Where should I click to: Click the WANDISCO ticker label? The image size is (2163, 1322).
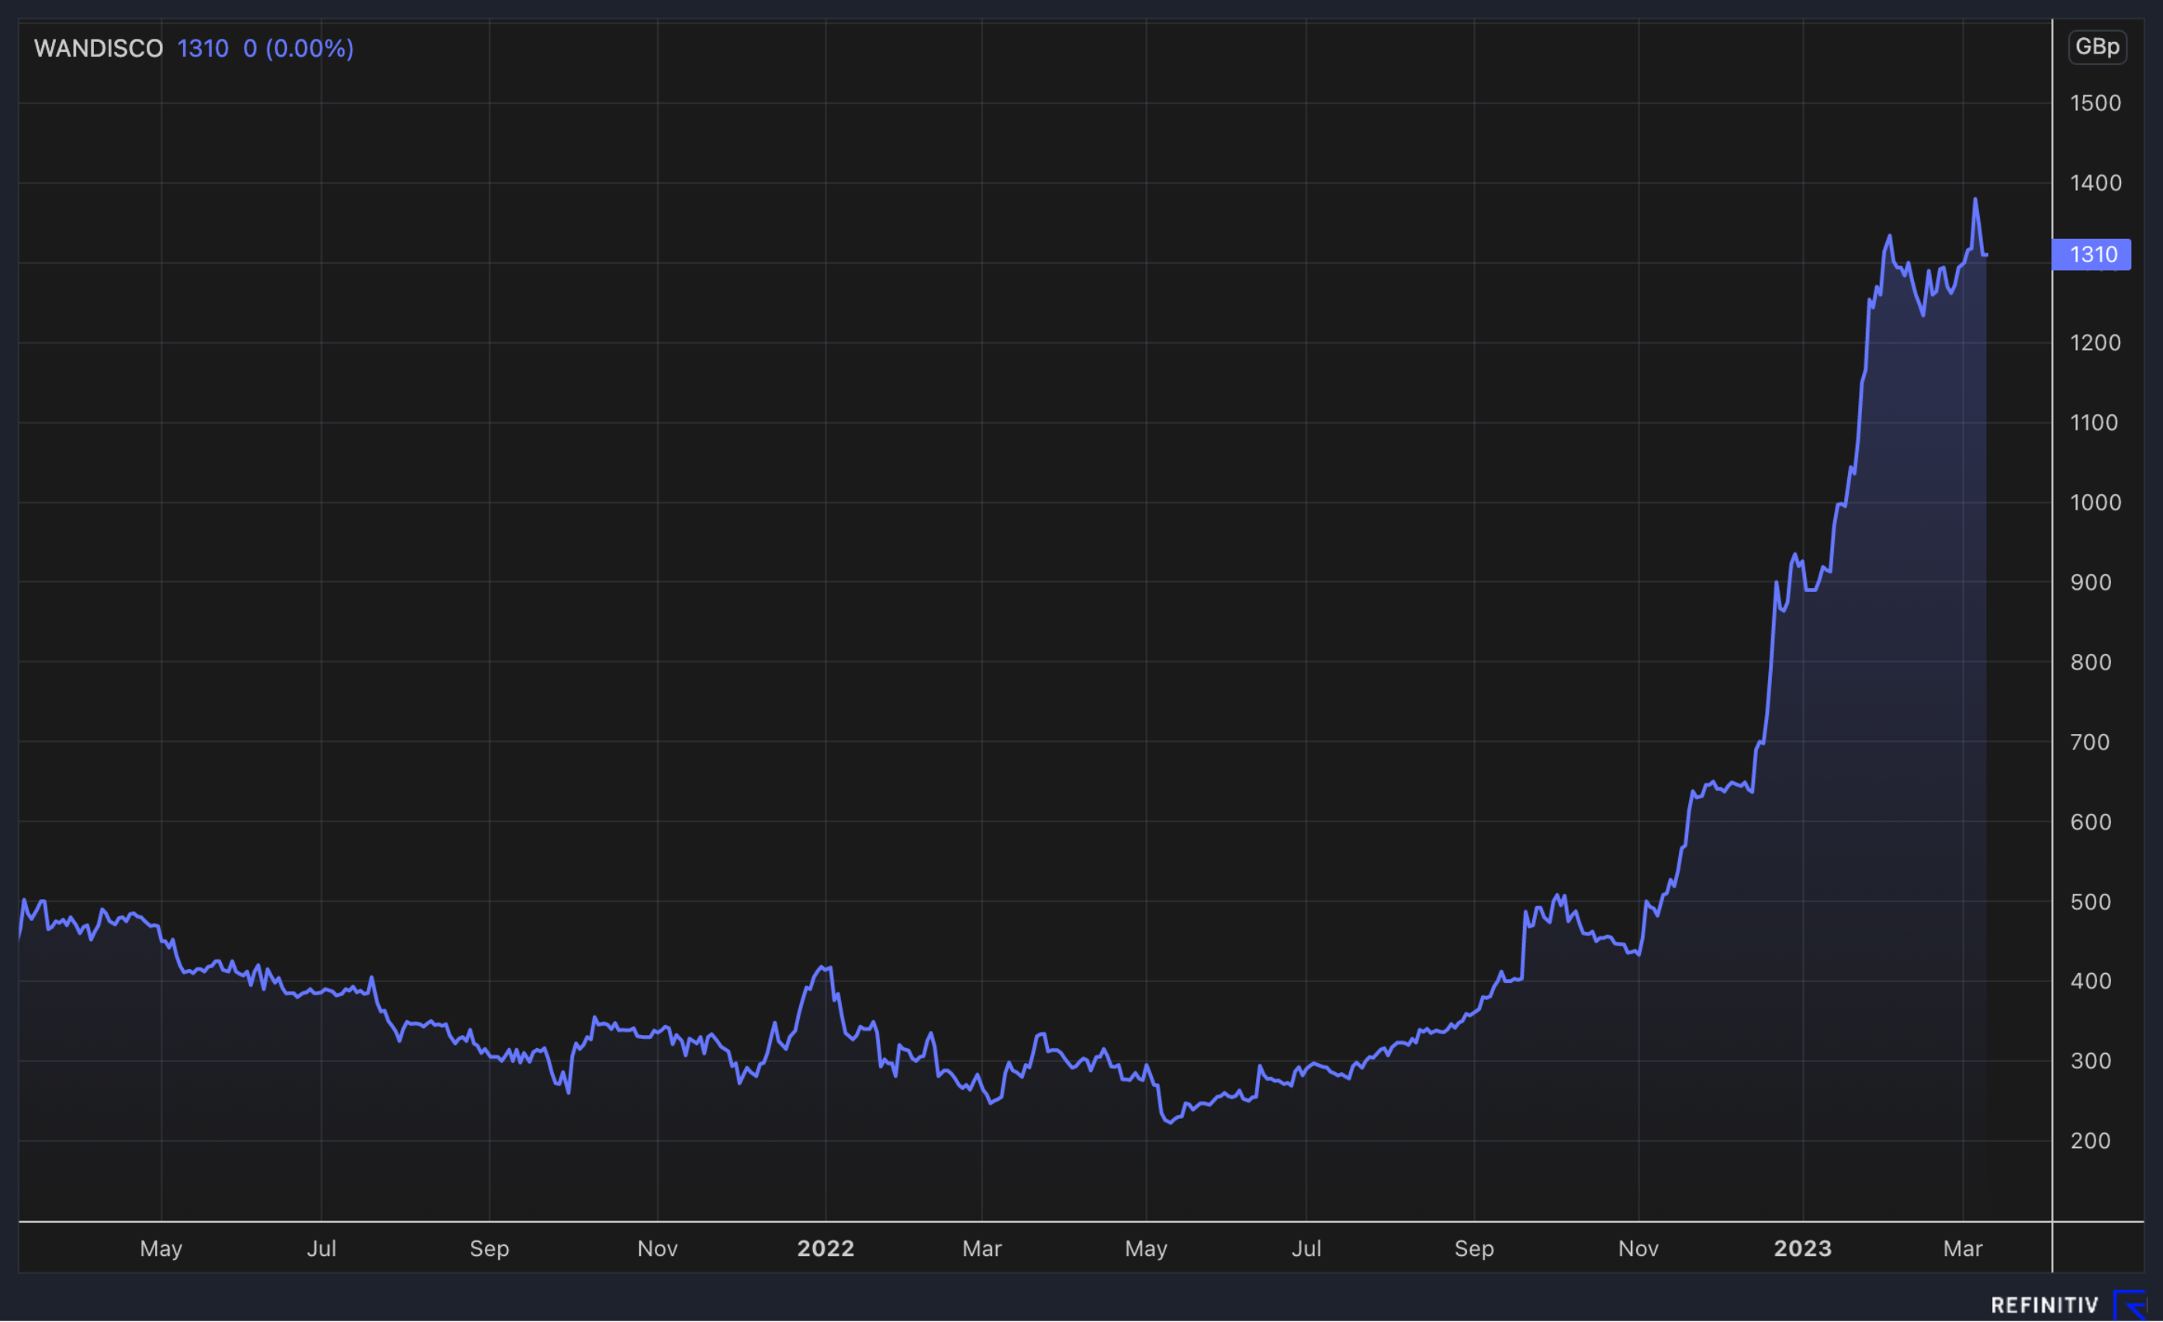[x=99, y=48]
